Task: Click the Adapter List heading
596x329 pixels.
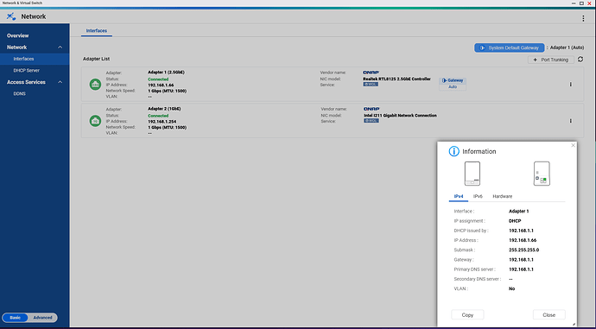Action: (96, 59)
